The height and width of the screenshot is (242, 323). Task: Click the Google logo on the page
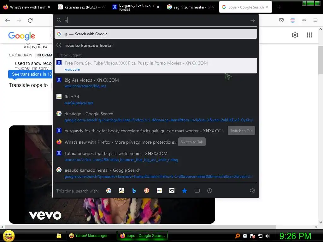point(22,36)
